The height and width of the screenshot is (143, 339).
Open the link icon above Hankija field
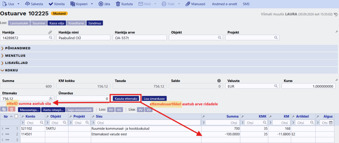tap(50, 32)
